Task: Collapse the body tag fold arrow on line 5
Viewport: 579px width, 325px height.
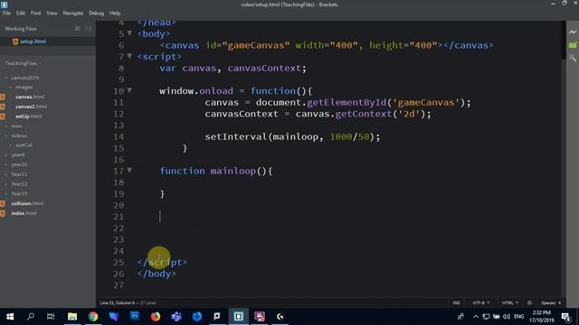Action: 129,33
